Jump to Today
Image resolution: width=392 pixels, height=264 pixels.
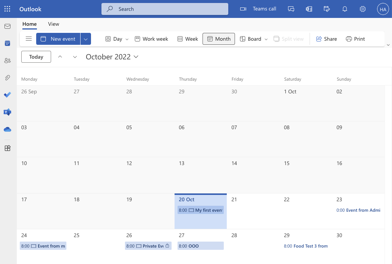coord(36,57)
